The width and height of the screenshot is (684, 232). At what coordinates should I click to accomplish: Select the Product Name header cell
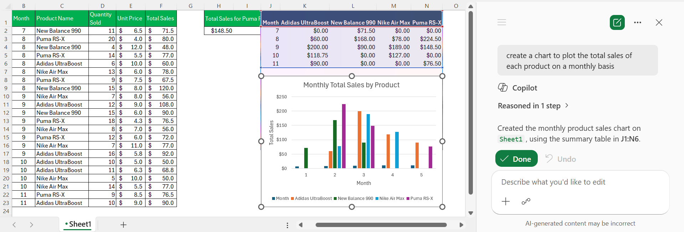coord(62,18)
